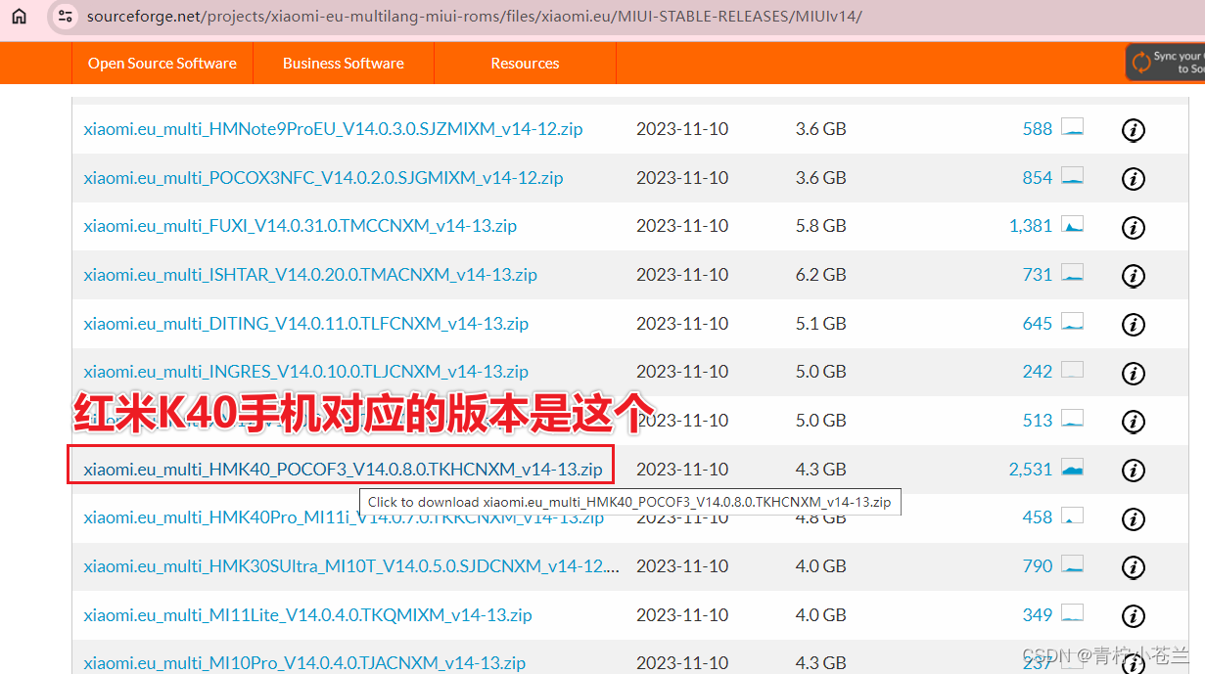The image size is (1205, 674).
Task: Click the 349 downloads count
Action: (1037, 615)
